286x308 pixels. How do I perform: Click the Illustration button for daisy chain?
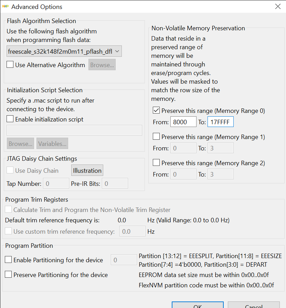pos(87,170)
